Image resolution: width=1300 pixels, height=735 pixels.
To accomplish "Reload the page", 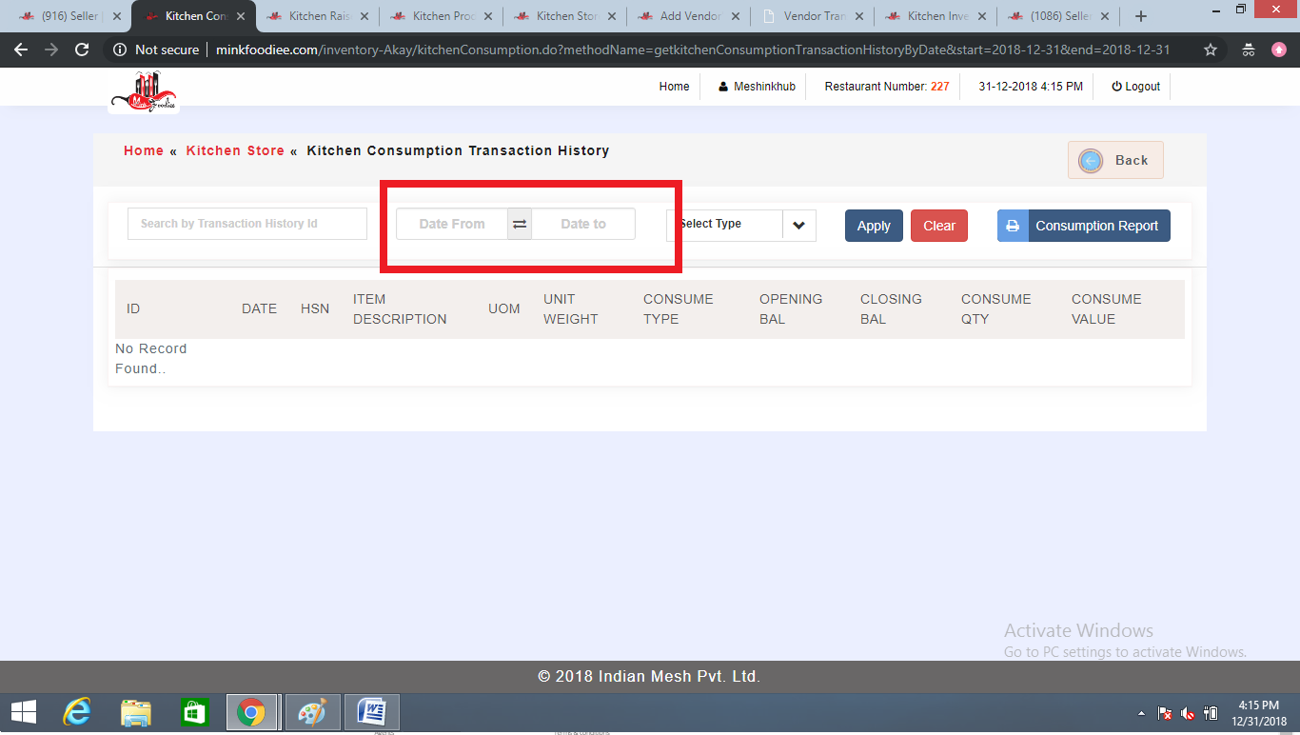I will tap(82, 50).
